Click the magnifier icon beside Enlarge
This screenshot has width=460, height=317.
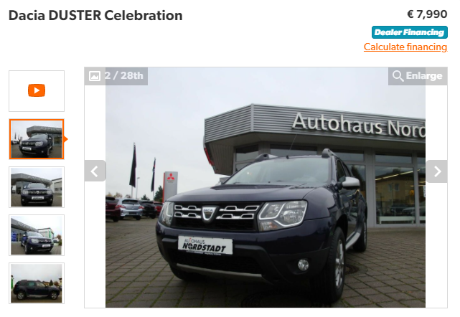pyautogui.click(x=398, y=75)
